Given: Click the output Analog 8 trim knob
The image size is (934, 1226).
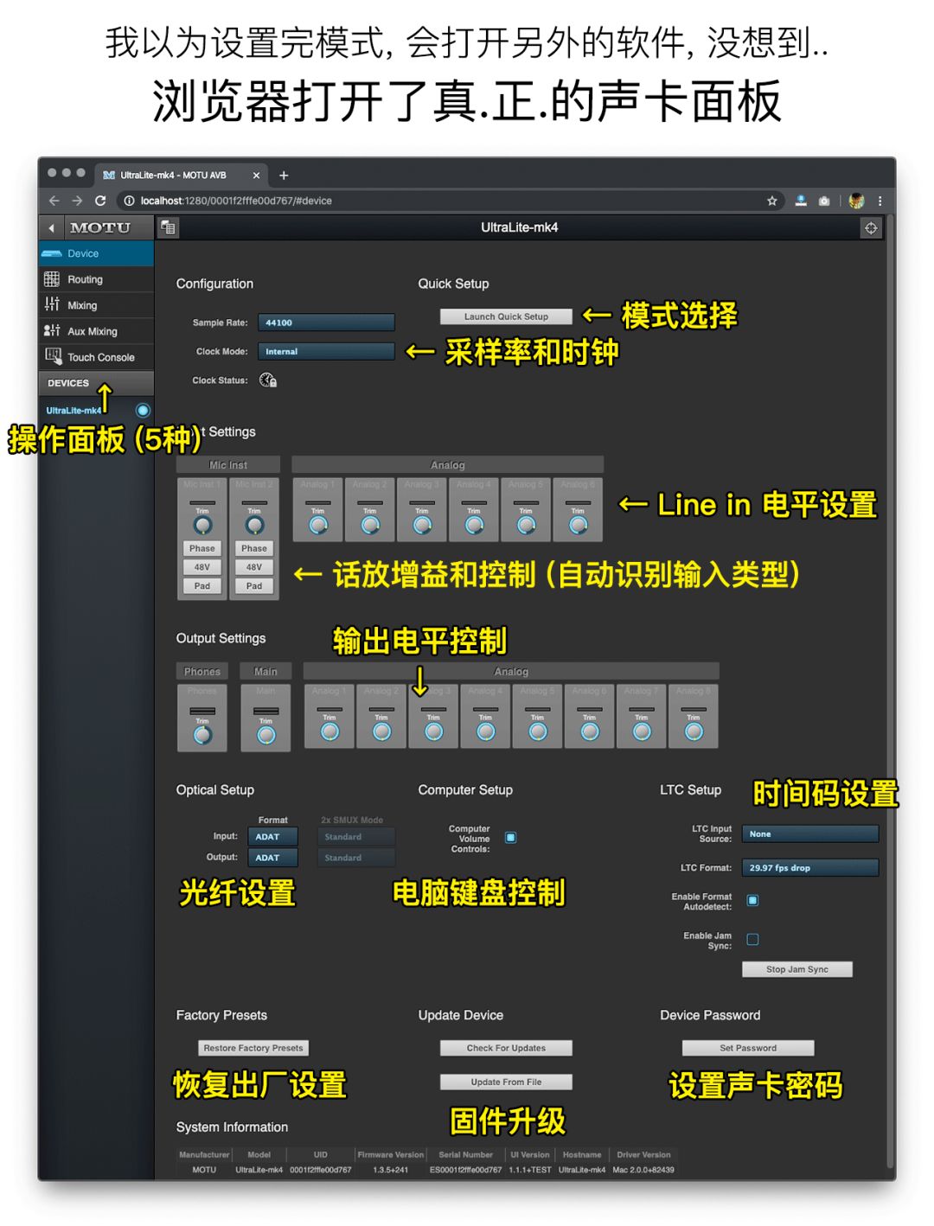Looking at the screenshot, I should (694, 731).
